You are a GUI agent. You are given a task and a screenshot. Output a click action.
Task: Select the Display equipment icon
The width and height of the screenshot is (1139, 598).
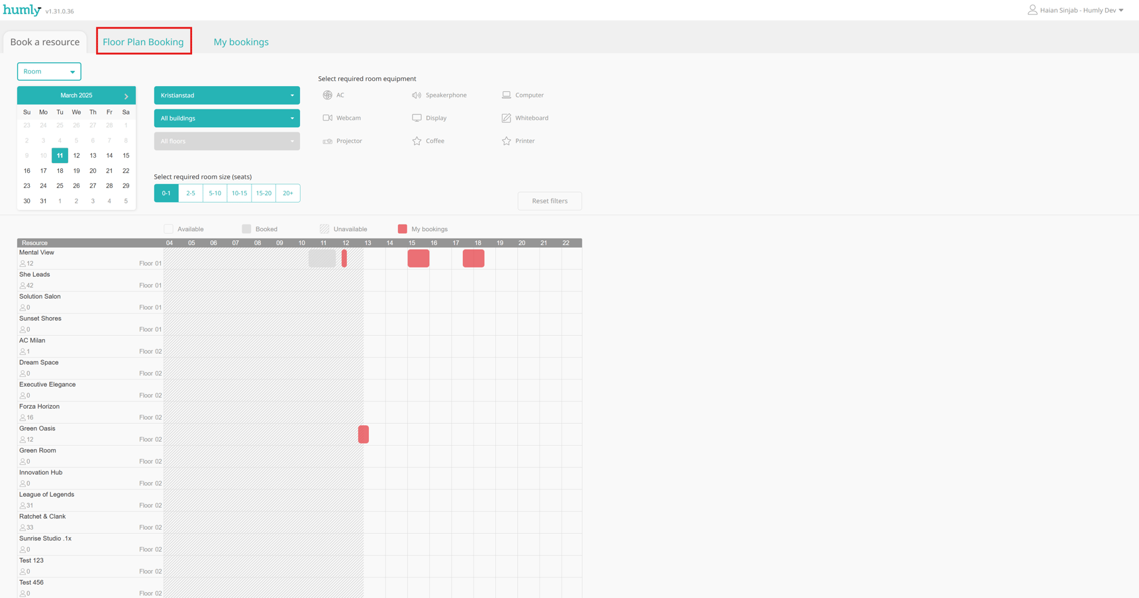pos(417,118)
